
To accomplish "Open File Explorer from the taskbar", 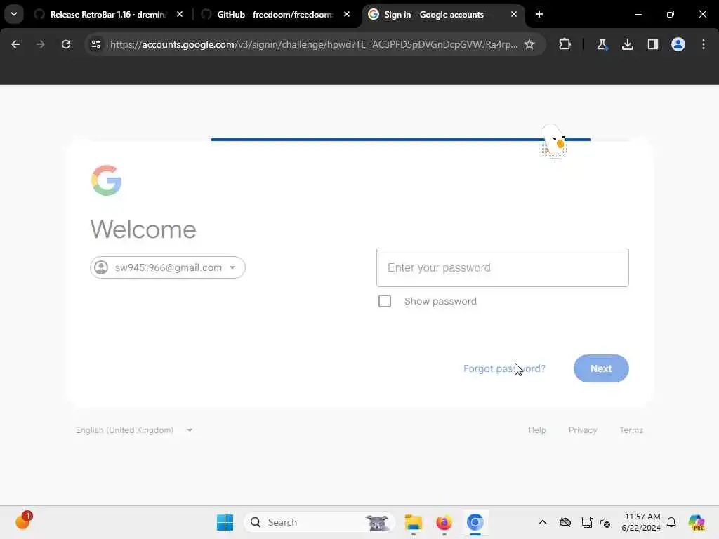I will (413, 522).
